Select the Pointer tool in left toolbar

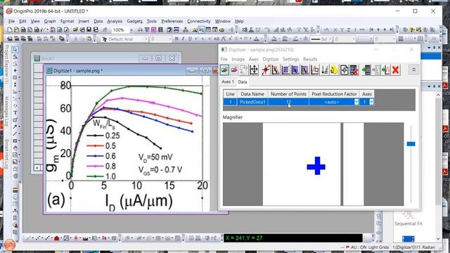coord(15,50)
